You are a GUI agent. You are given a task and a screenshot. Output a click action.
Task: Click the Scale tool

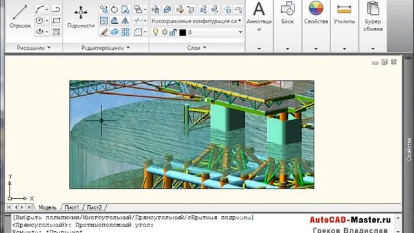click(x=103, y=21)
